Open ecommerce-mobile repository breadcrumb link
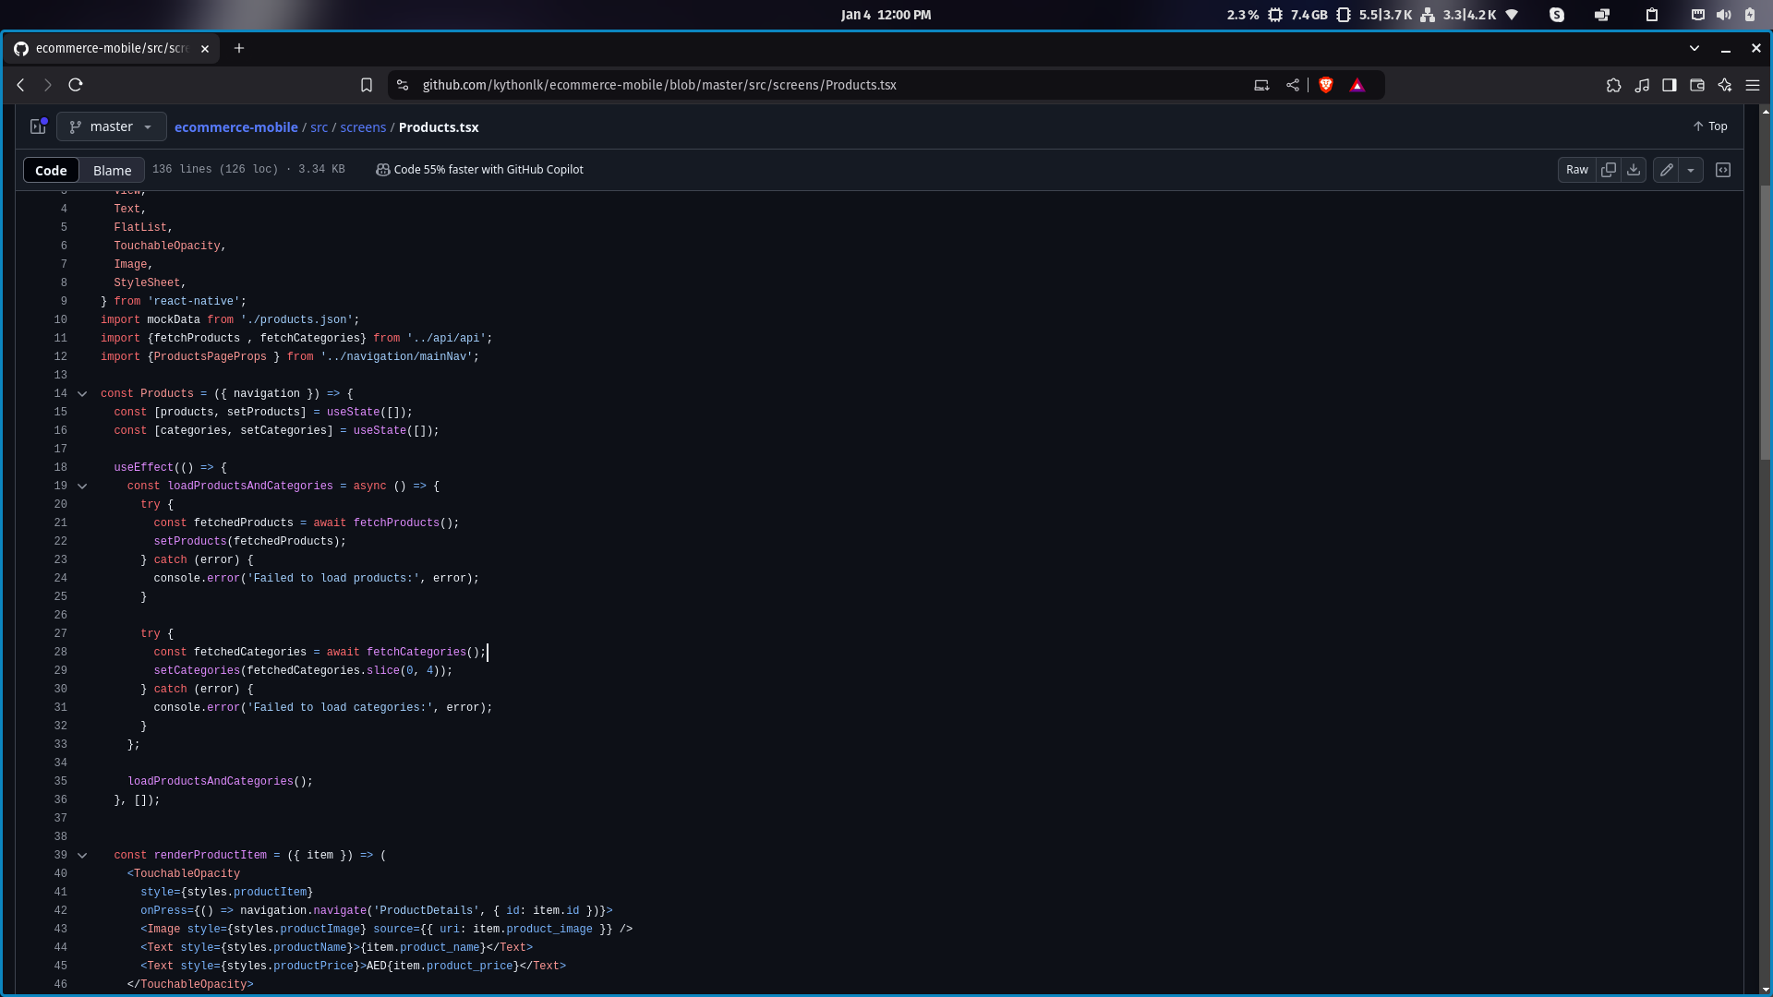 point(235,127)
